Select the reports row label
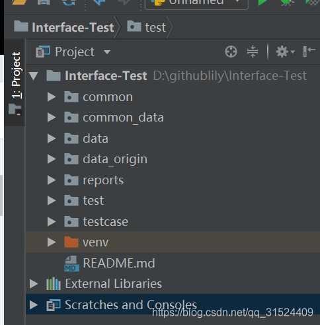 tap(103, 180)
